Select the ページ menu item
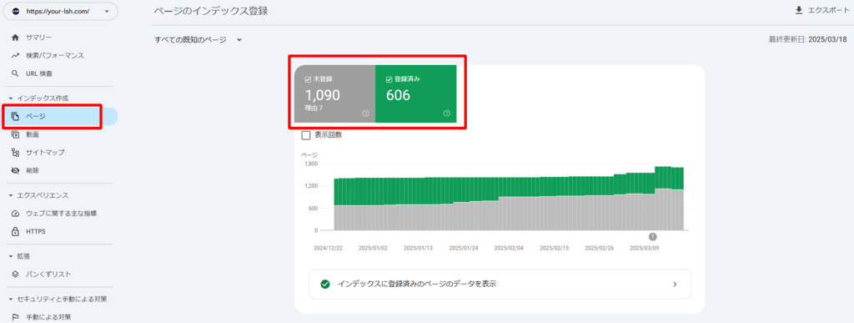The height and width of the screenshot is (323, 854). click(x=59, y=117)
